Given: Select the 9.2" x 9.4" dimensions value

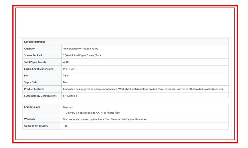Looking at the screenshot, I should pyautogui.click(x=69, y=69).
